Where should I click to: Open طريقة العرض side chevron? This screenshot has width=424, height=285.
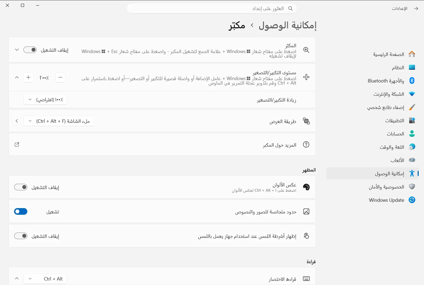(x=17, y=121)
